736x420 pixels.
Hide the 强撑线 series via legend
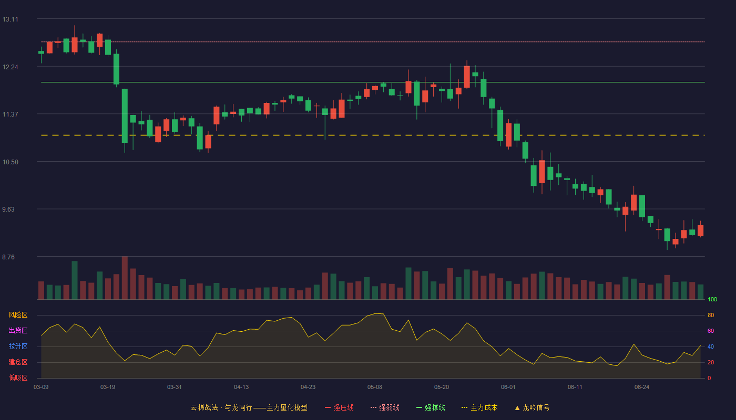click(431, 407)
